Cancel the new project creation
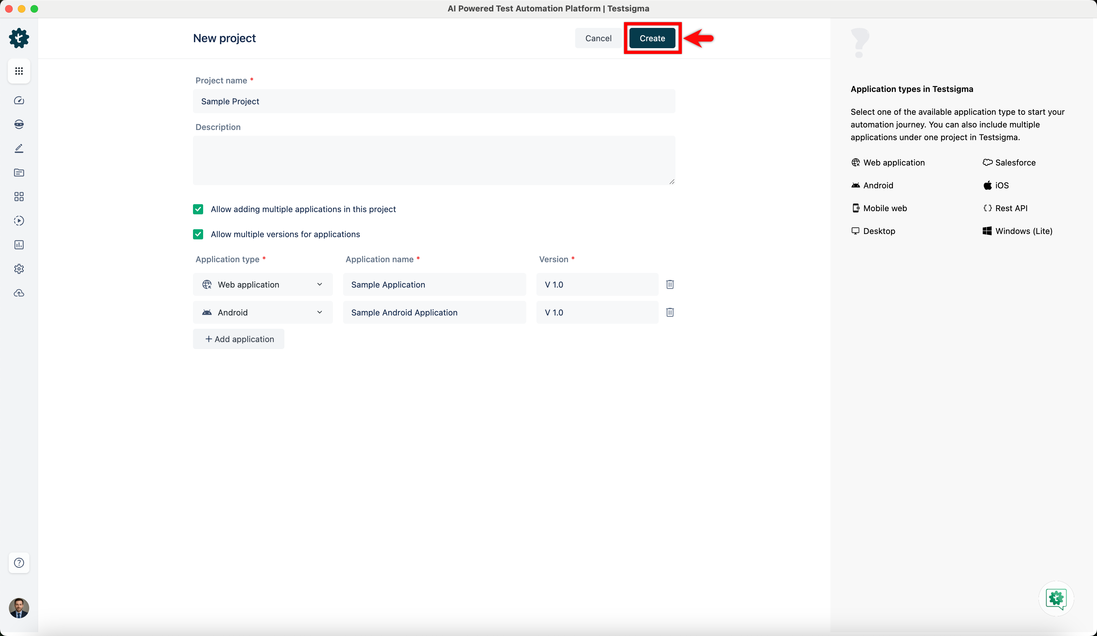1097x636 pixels. [x=598, y=38]
